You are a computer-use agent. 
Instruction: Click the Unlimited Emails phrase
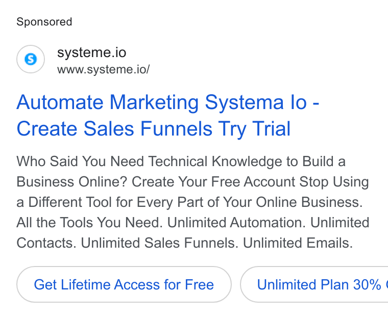pos(298,243)
